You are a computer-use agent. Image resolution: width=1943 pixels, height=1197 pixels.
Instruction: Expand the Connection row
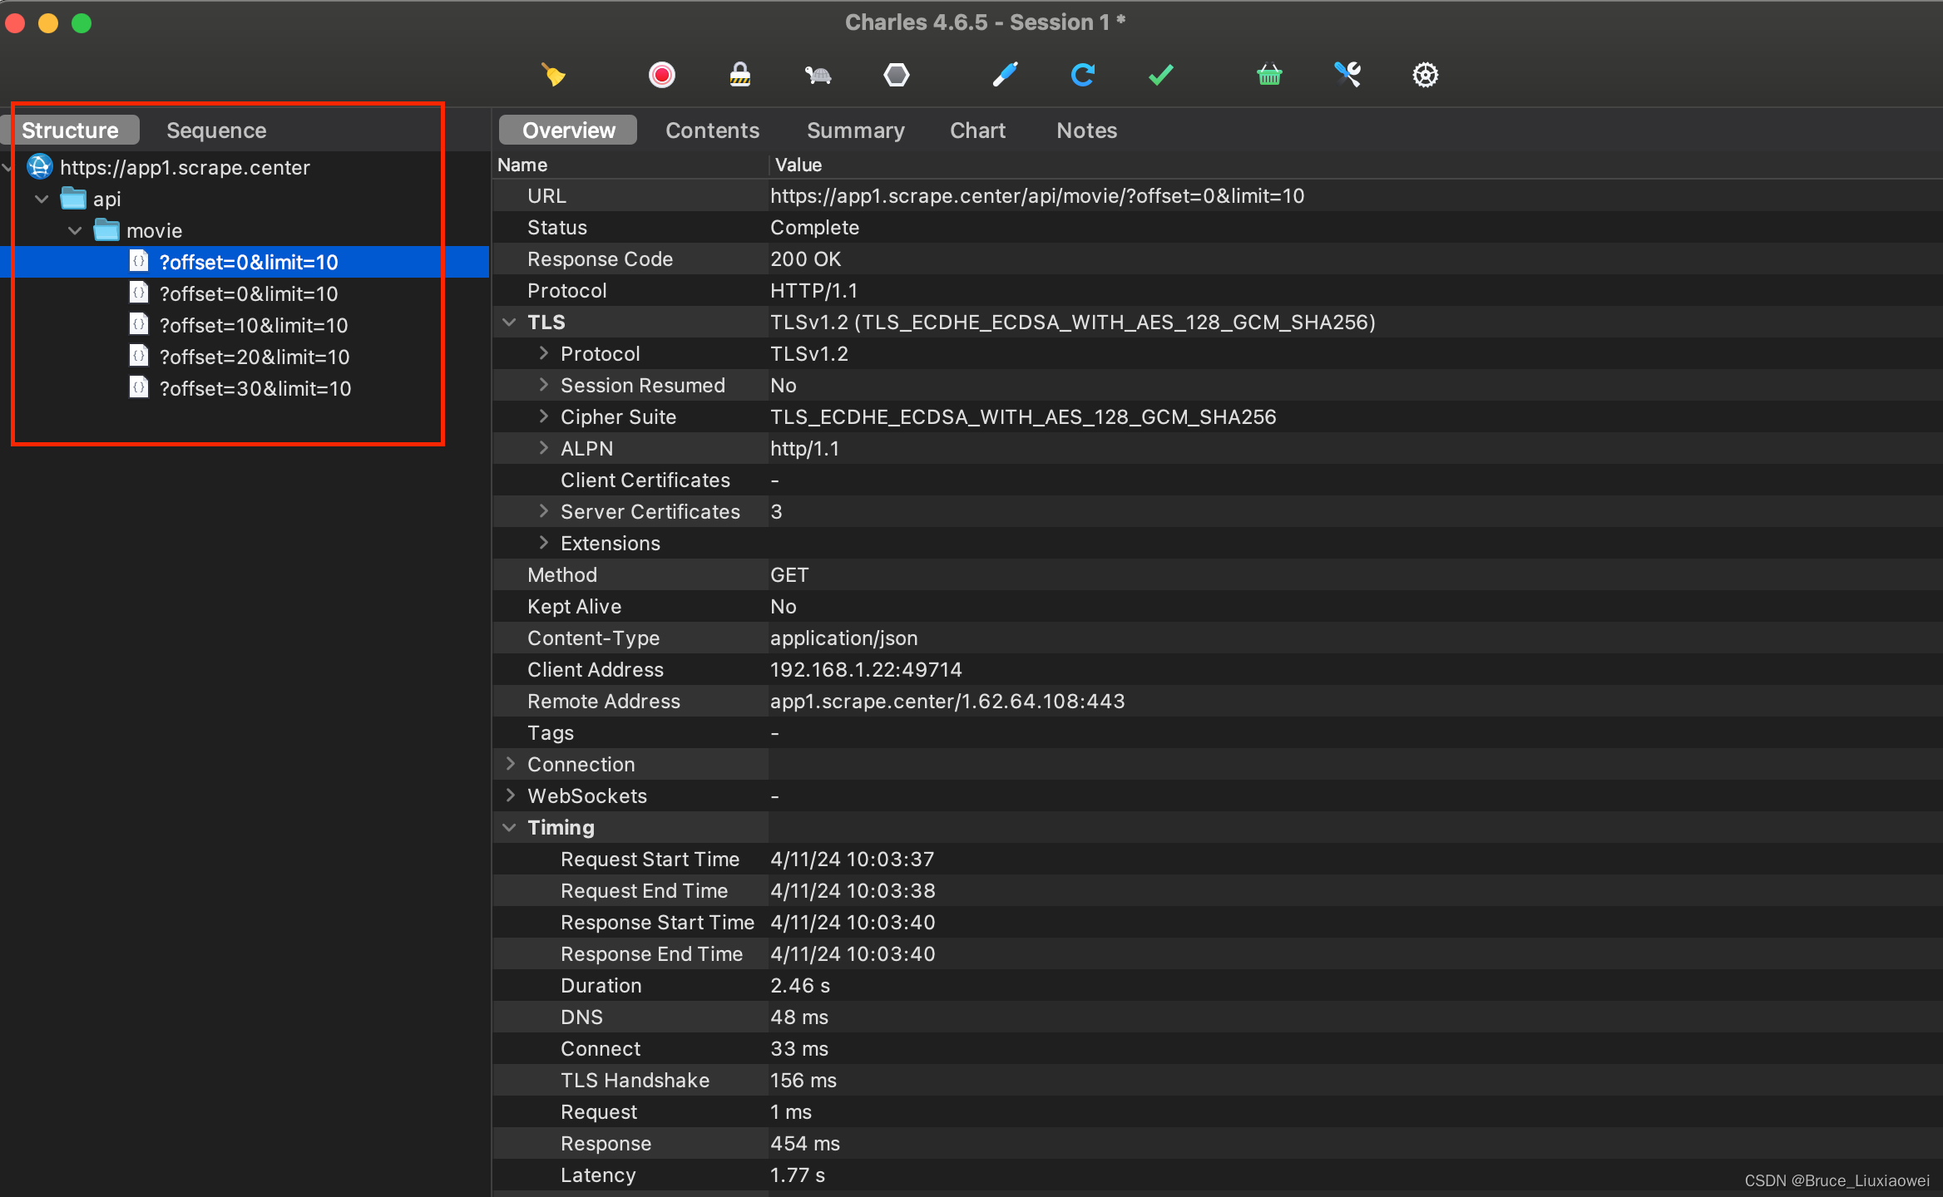[x=510, y=764]
